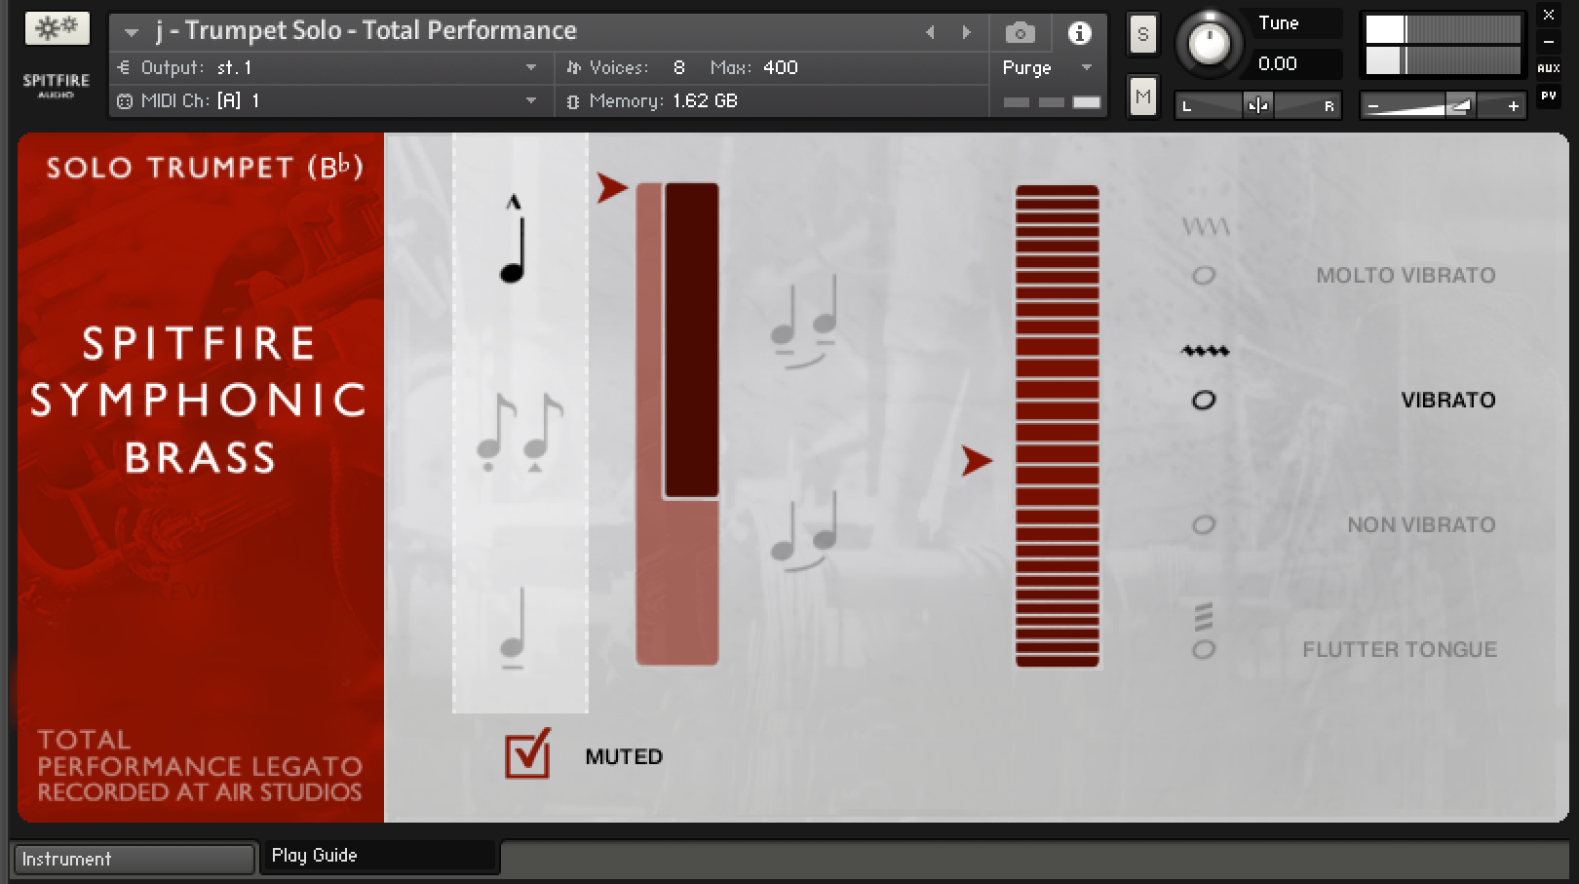Click the Voices count value 8

(x=678, y=67)
